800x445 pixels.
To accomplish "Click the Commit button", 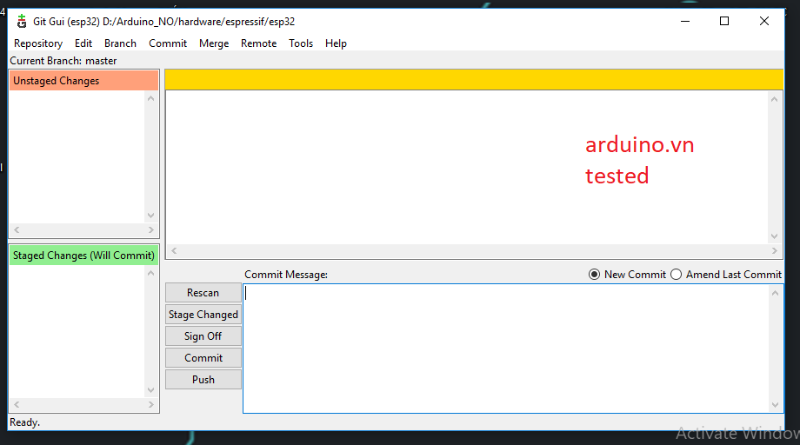I will pos(203,358).
